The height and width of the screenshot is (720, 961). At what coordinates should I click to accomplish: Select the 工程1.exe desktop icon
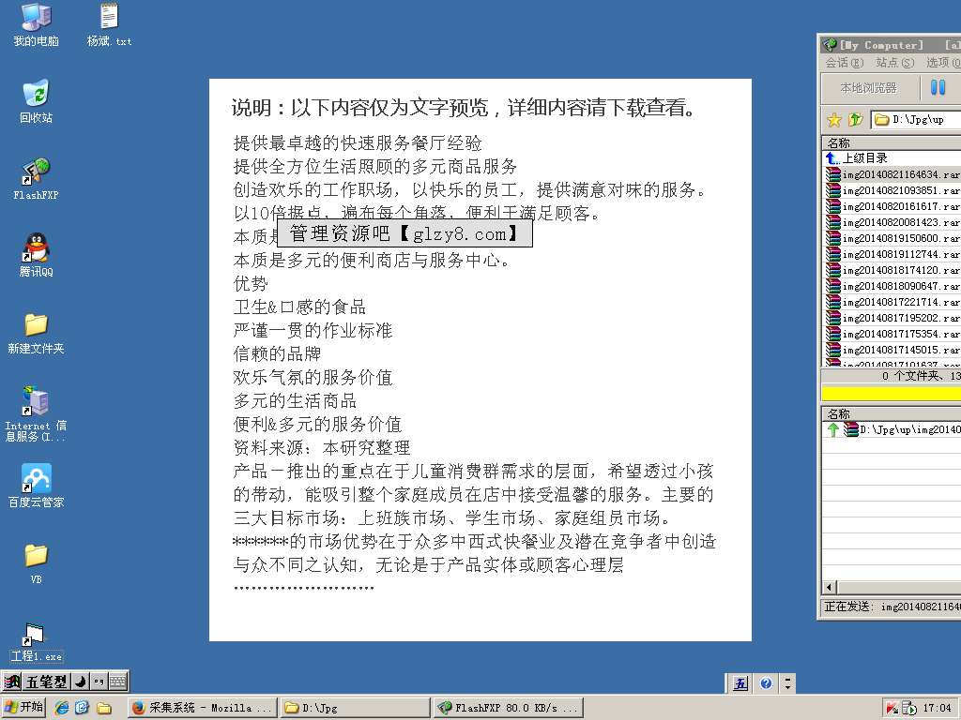pos(37,643)
